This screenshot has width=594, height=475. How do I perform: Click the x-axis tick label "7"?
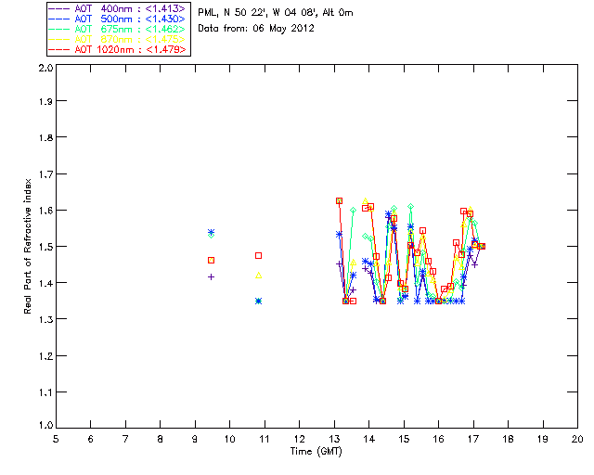tap(125, 439)
